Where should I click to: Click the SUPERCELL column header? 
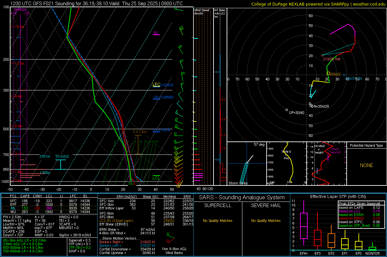pyautogui.click(x=218, y=205)
